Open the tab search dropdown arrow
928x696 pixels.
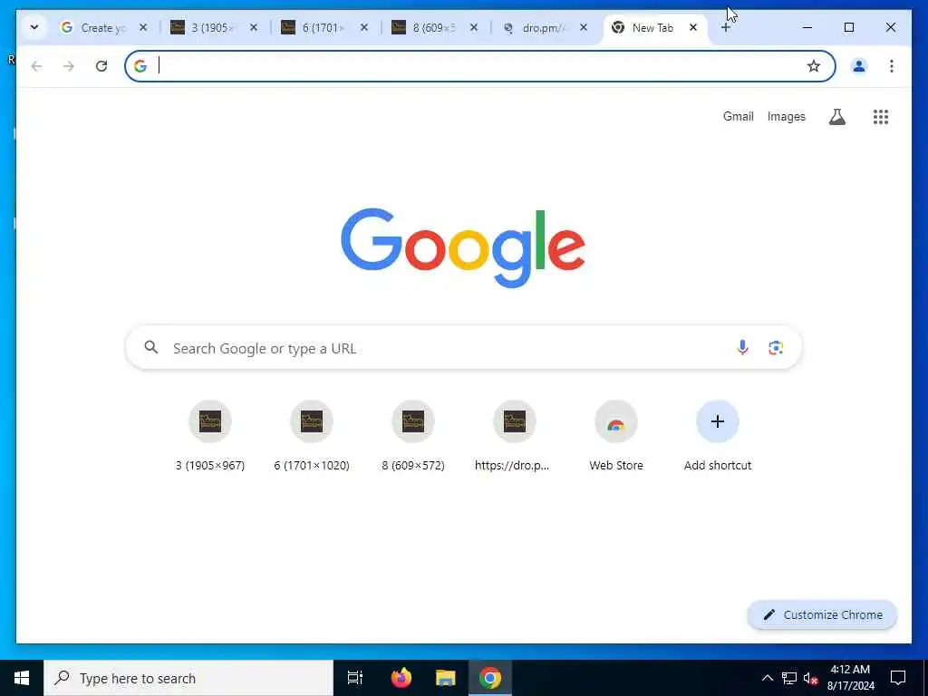[34, 27]
